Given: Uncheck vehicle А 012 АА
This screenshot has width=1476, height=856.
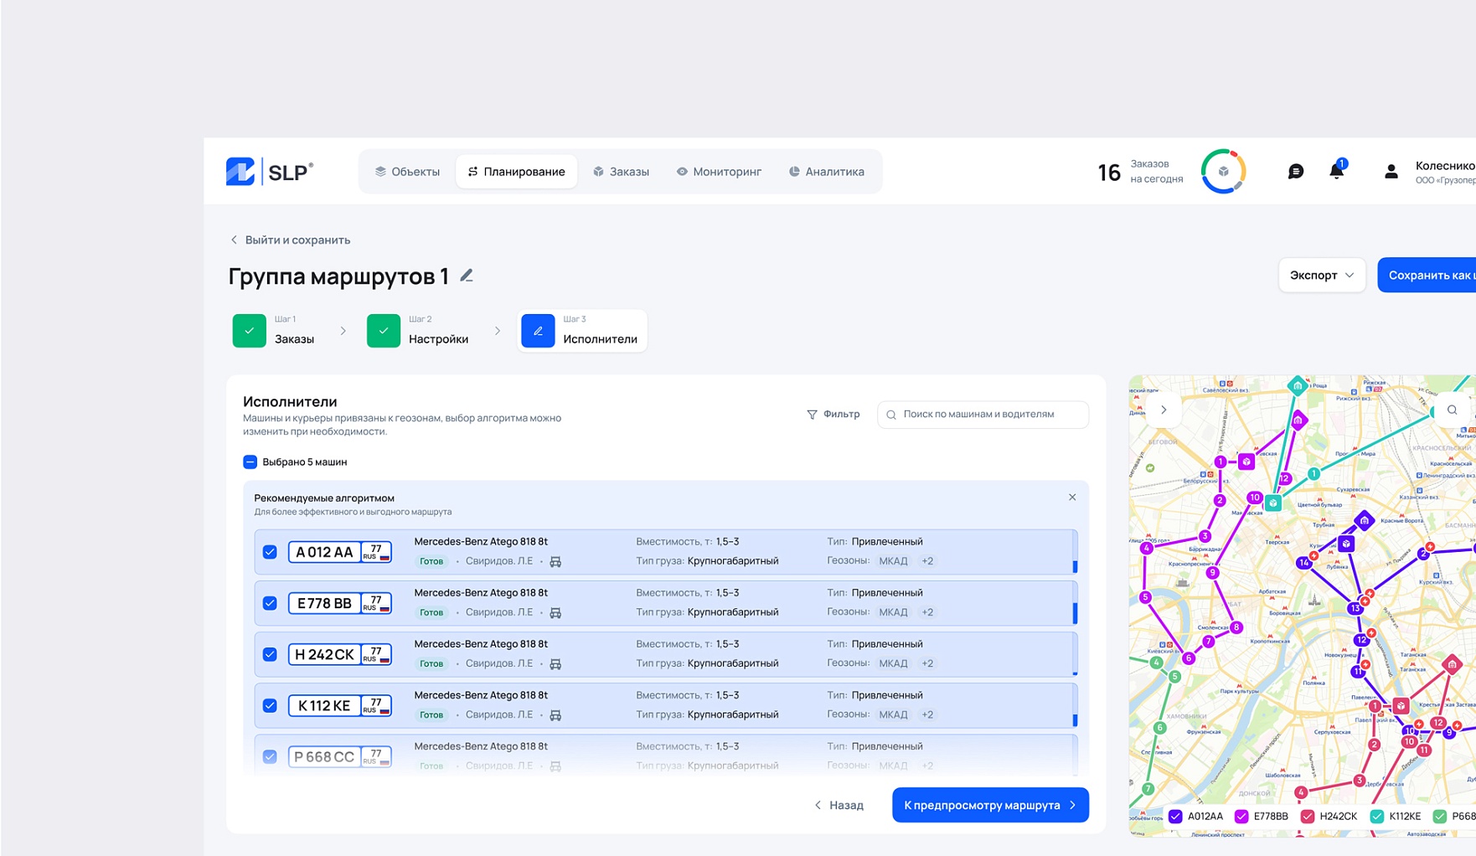Looking at the screenshot, I should [x=270, y=552].
